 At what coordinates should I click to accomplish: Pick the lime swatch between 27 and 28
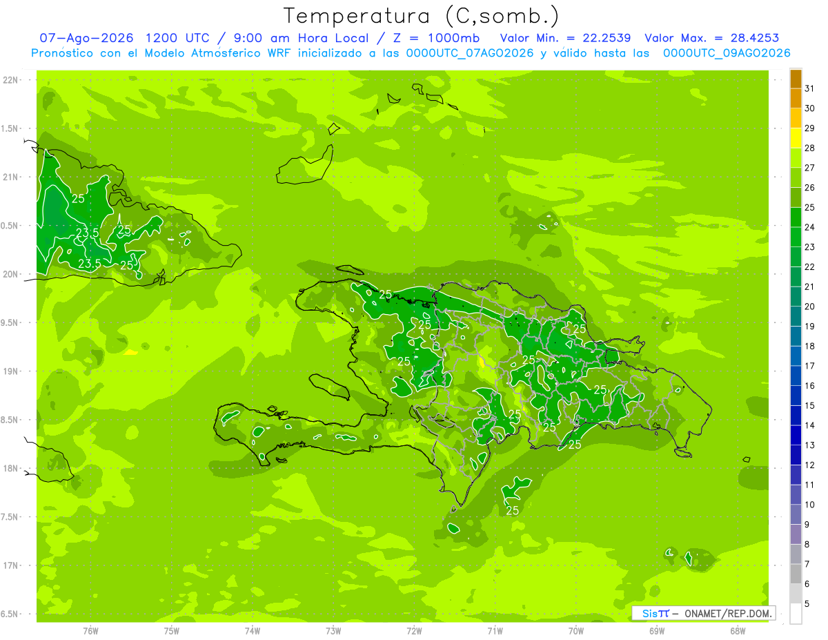click(796, 158)
